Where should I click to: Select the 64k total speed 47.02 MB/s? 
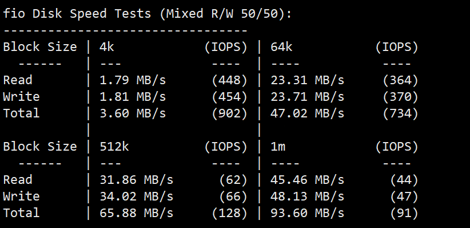coord(307,113)
